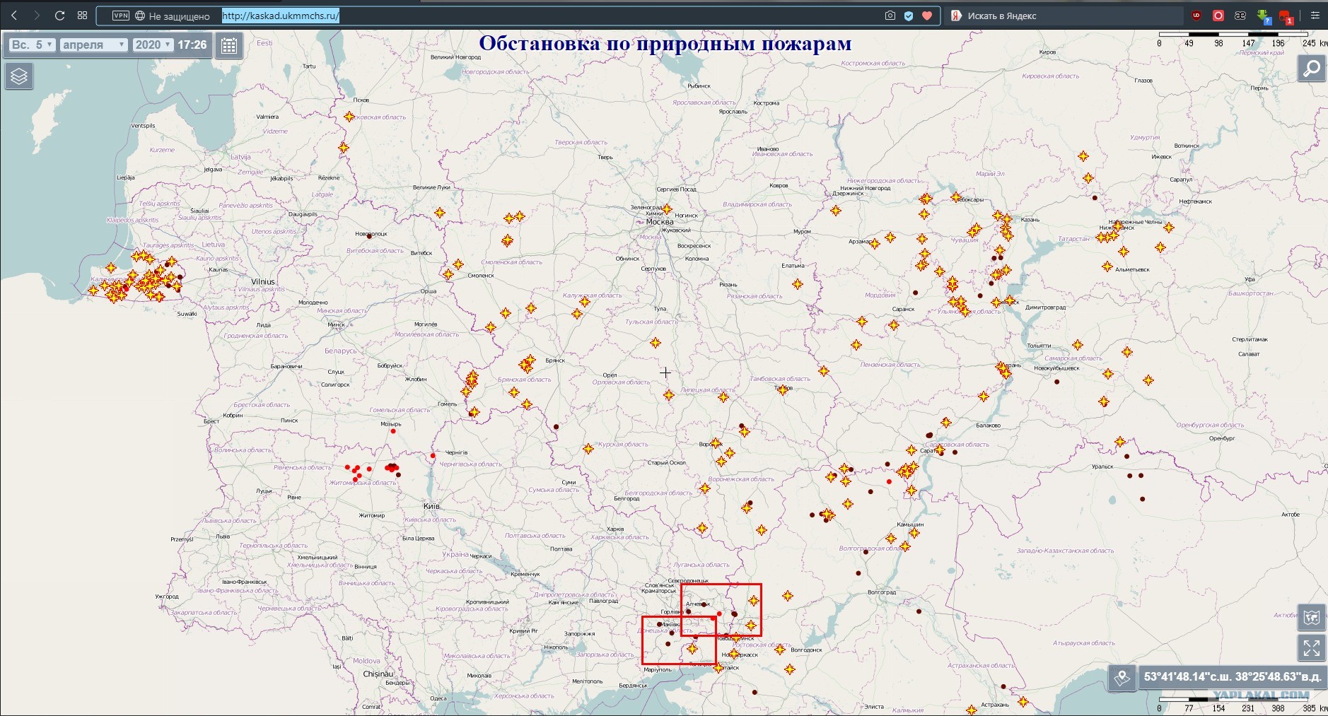
Task: Bookmark the page with the heart icon
Action: [x=927, y=16]
